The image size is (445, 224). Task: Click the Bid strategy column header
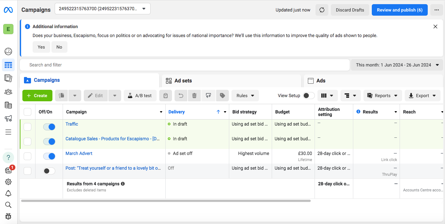(245, 112)
